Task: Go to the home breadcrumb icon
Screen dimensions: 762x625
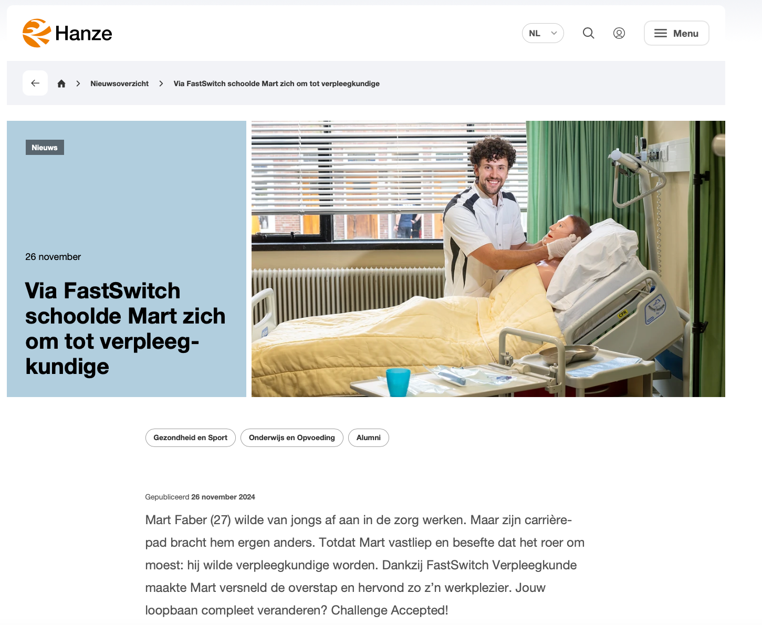Action: click(61, 84)
